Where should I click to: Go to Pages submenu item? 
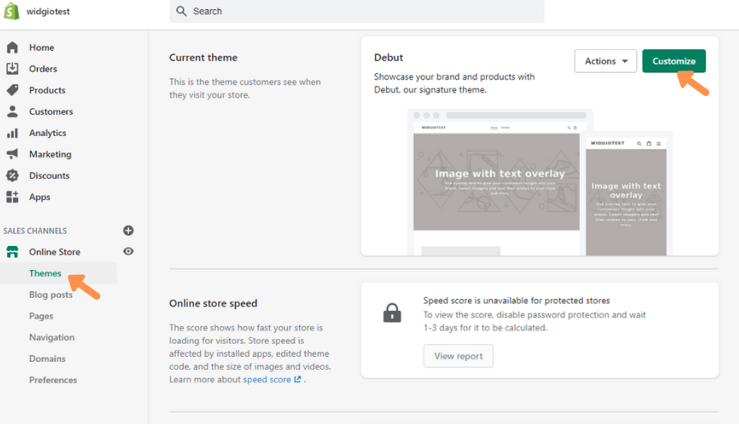(41, 317)
